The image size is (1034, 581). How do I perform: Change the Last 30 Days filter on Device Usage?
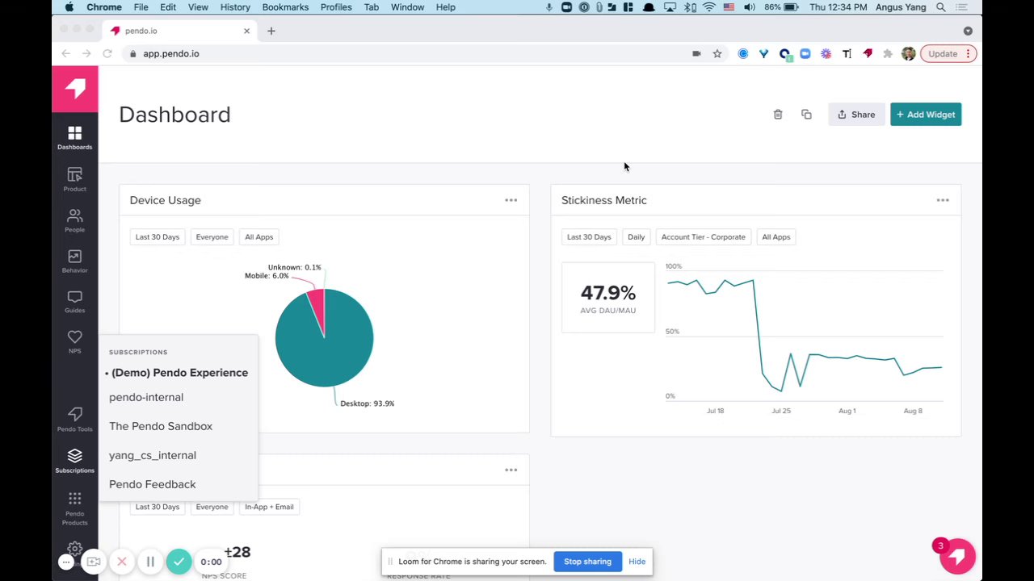click(x=158, y=237)
